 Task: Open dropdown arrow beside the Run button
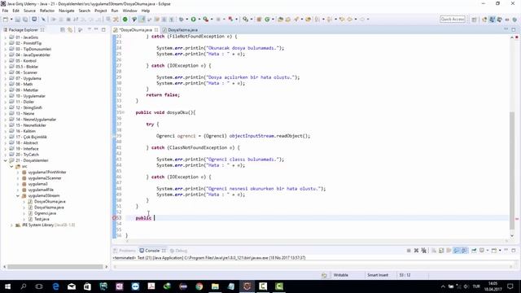pos(199,20)
